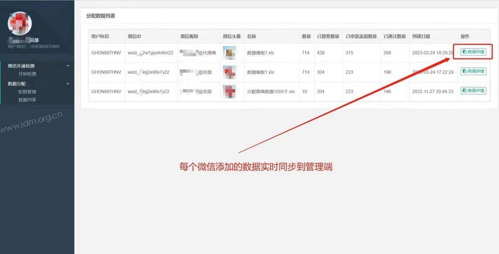Click the passed count 268
499x254 pixels.
pyautogui.click(x=387, y=53)
